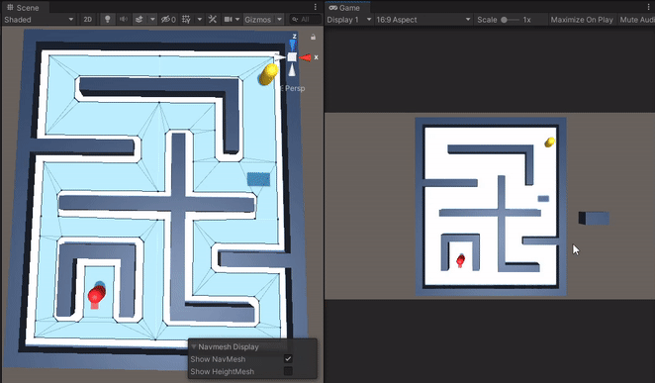Enable Show HeightMesh checkbox

click(288, 371)
